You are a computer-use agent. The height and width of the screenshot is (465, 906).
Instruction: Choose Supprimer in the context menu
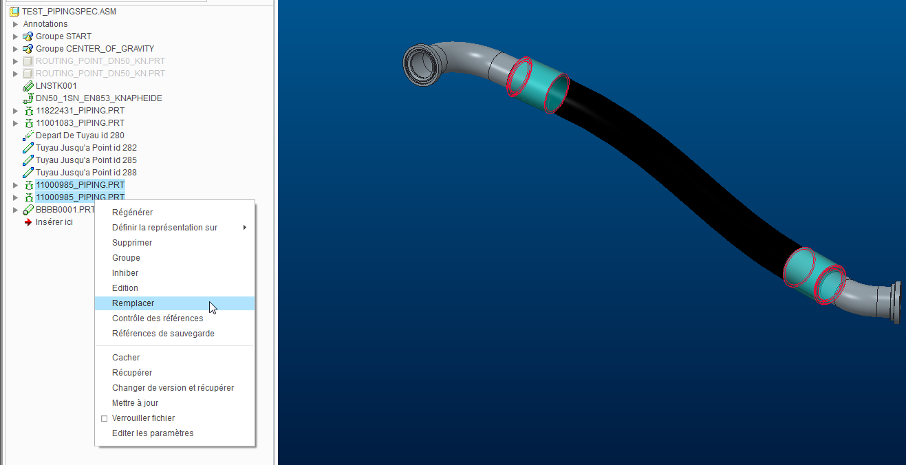point(132,243)
